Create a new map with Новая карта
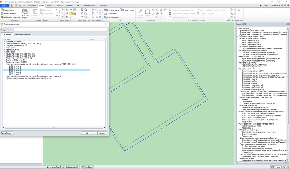The width and height of the screenshot is (290, 169). click(x=8, y=10)
